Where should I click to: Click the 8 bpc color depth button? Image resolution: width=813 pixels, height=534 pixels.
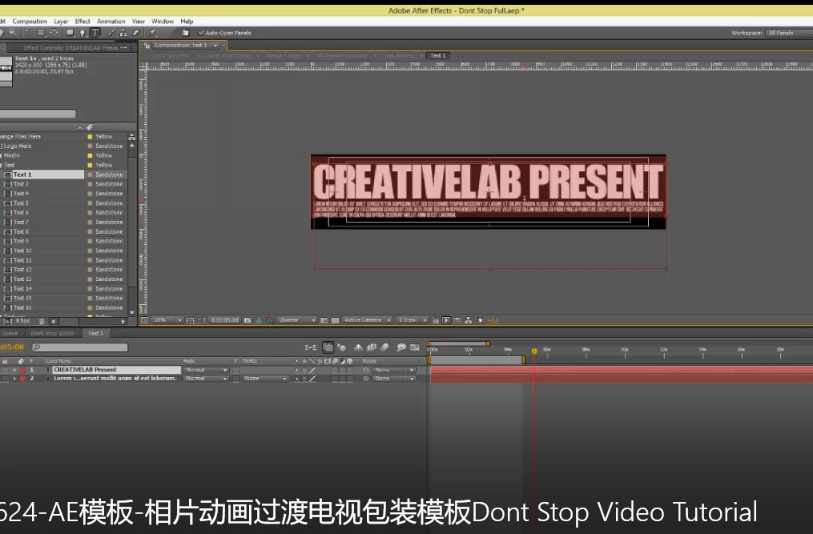tap(24, 321)
